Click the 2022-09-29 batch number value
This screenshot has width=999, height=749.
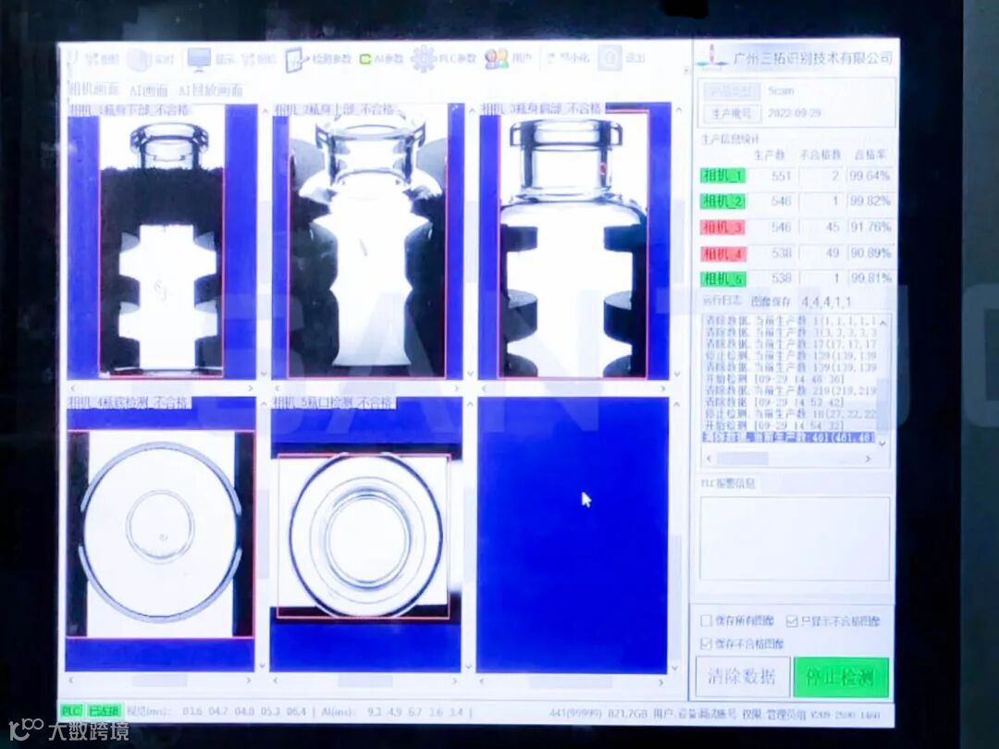tap(794, 114)
